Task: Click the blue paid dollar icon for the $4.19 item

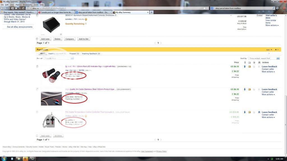Action: 245,67
